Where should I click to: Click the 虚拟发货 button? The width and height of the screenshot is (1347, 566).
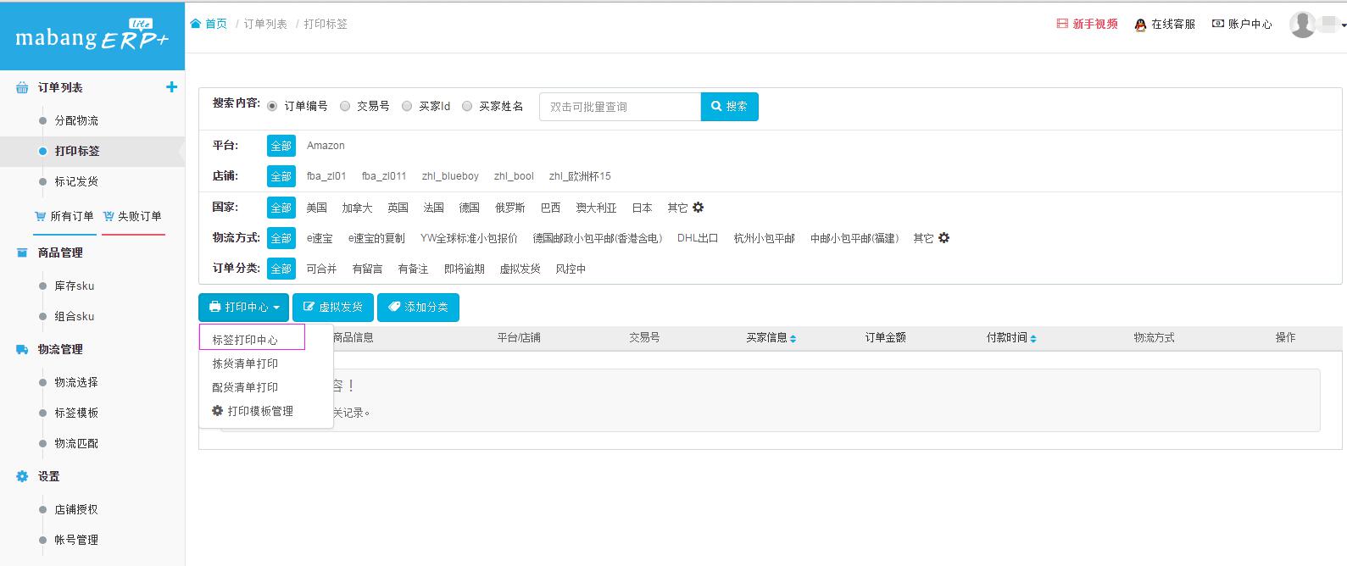[x=333, y=307]
